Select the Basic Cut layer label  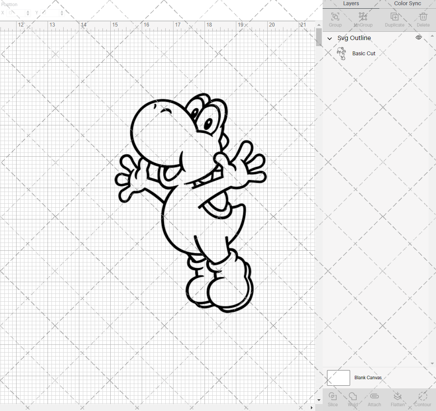tap(364, 53)
